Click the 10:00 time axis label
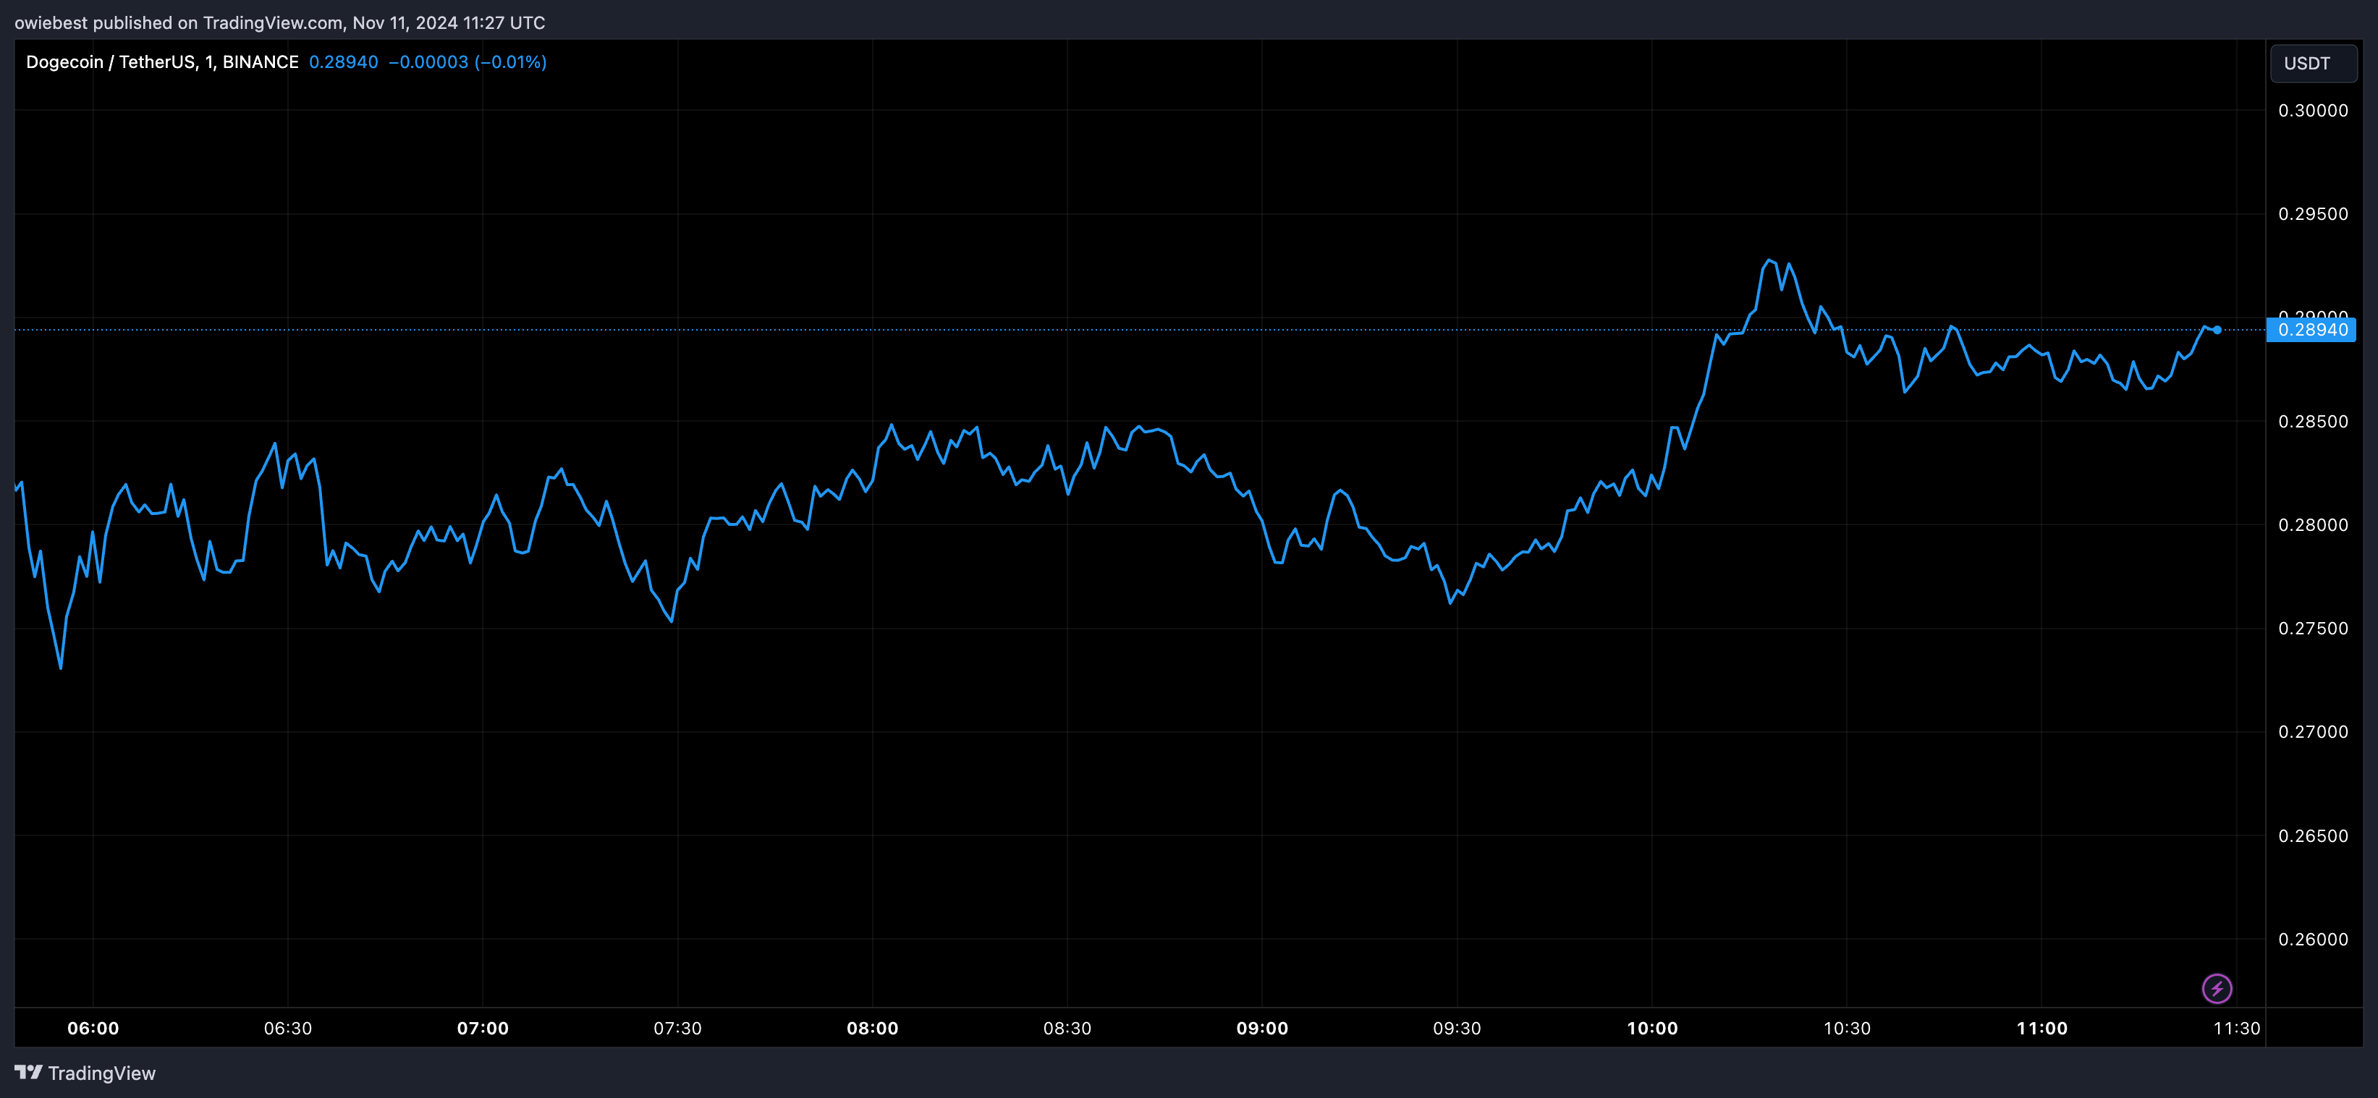 [x=1652, y=1028]
